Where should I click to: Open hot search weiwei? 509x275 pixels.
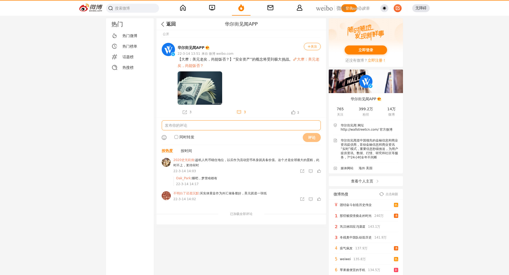click(x=345, y=259)
